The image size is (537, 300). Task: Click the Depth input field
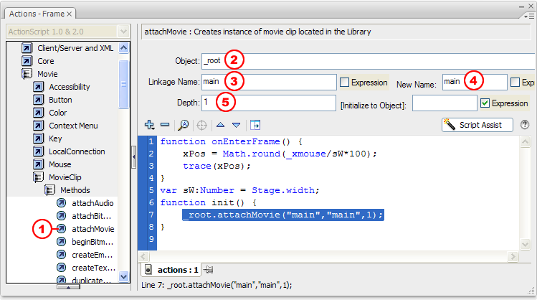click(268, 103)
